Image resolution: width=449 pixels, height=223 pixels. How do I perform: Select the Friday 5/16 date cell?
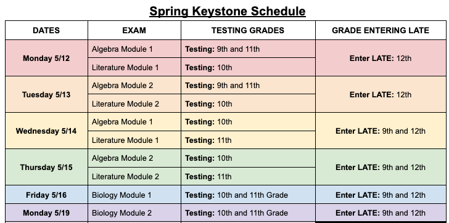point(46,195)
